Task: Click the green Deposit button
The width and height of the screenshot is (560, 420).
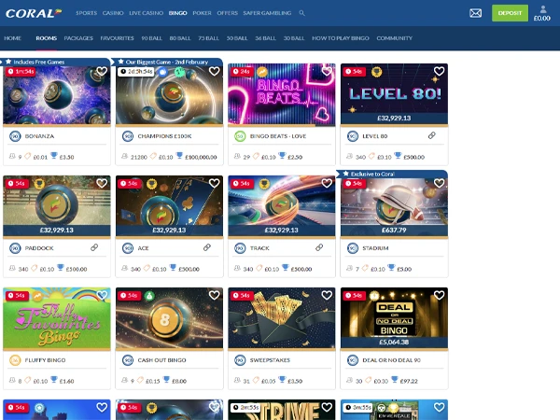Action: [510, 13]
